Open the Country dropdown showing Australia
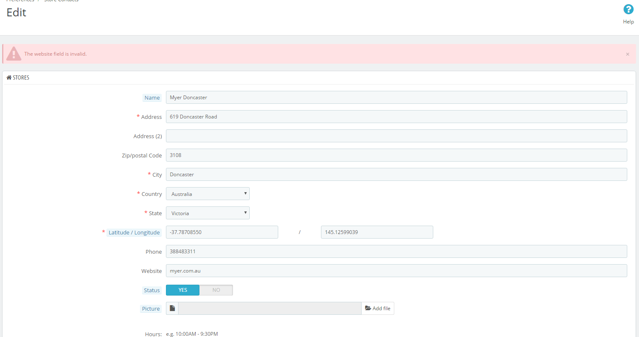 point(208,194)
